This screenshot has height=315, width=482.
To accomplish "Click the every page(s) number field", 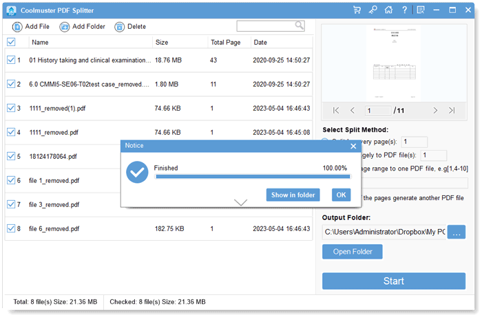I will pos(415,142).
